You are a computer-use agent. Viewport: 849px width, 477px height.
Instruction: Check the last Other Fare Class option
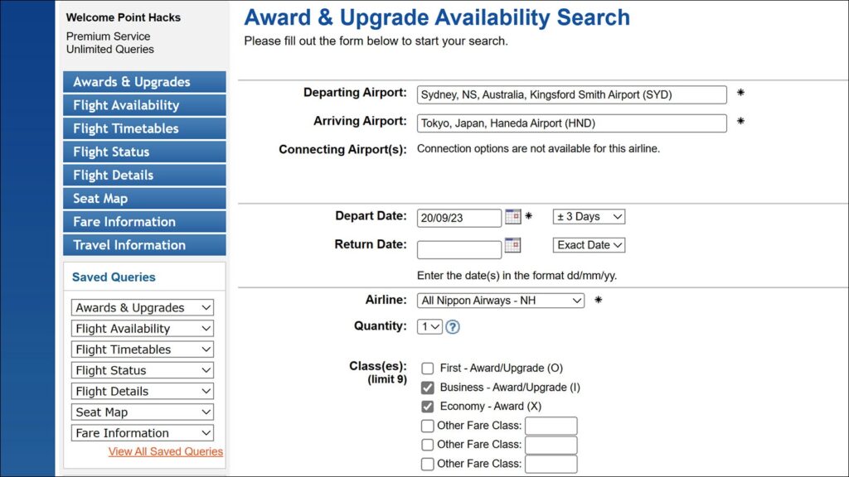tap(428, 464)
